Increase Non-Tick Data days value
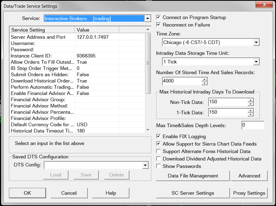This screenshot has width=276, height=206. [x=250, y=100]
